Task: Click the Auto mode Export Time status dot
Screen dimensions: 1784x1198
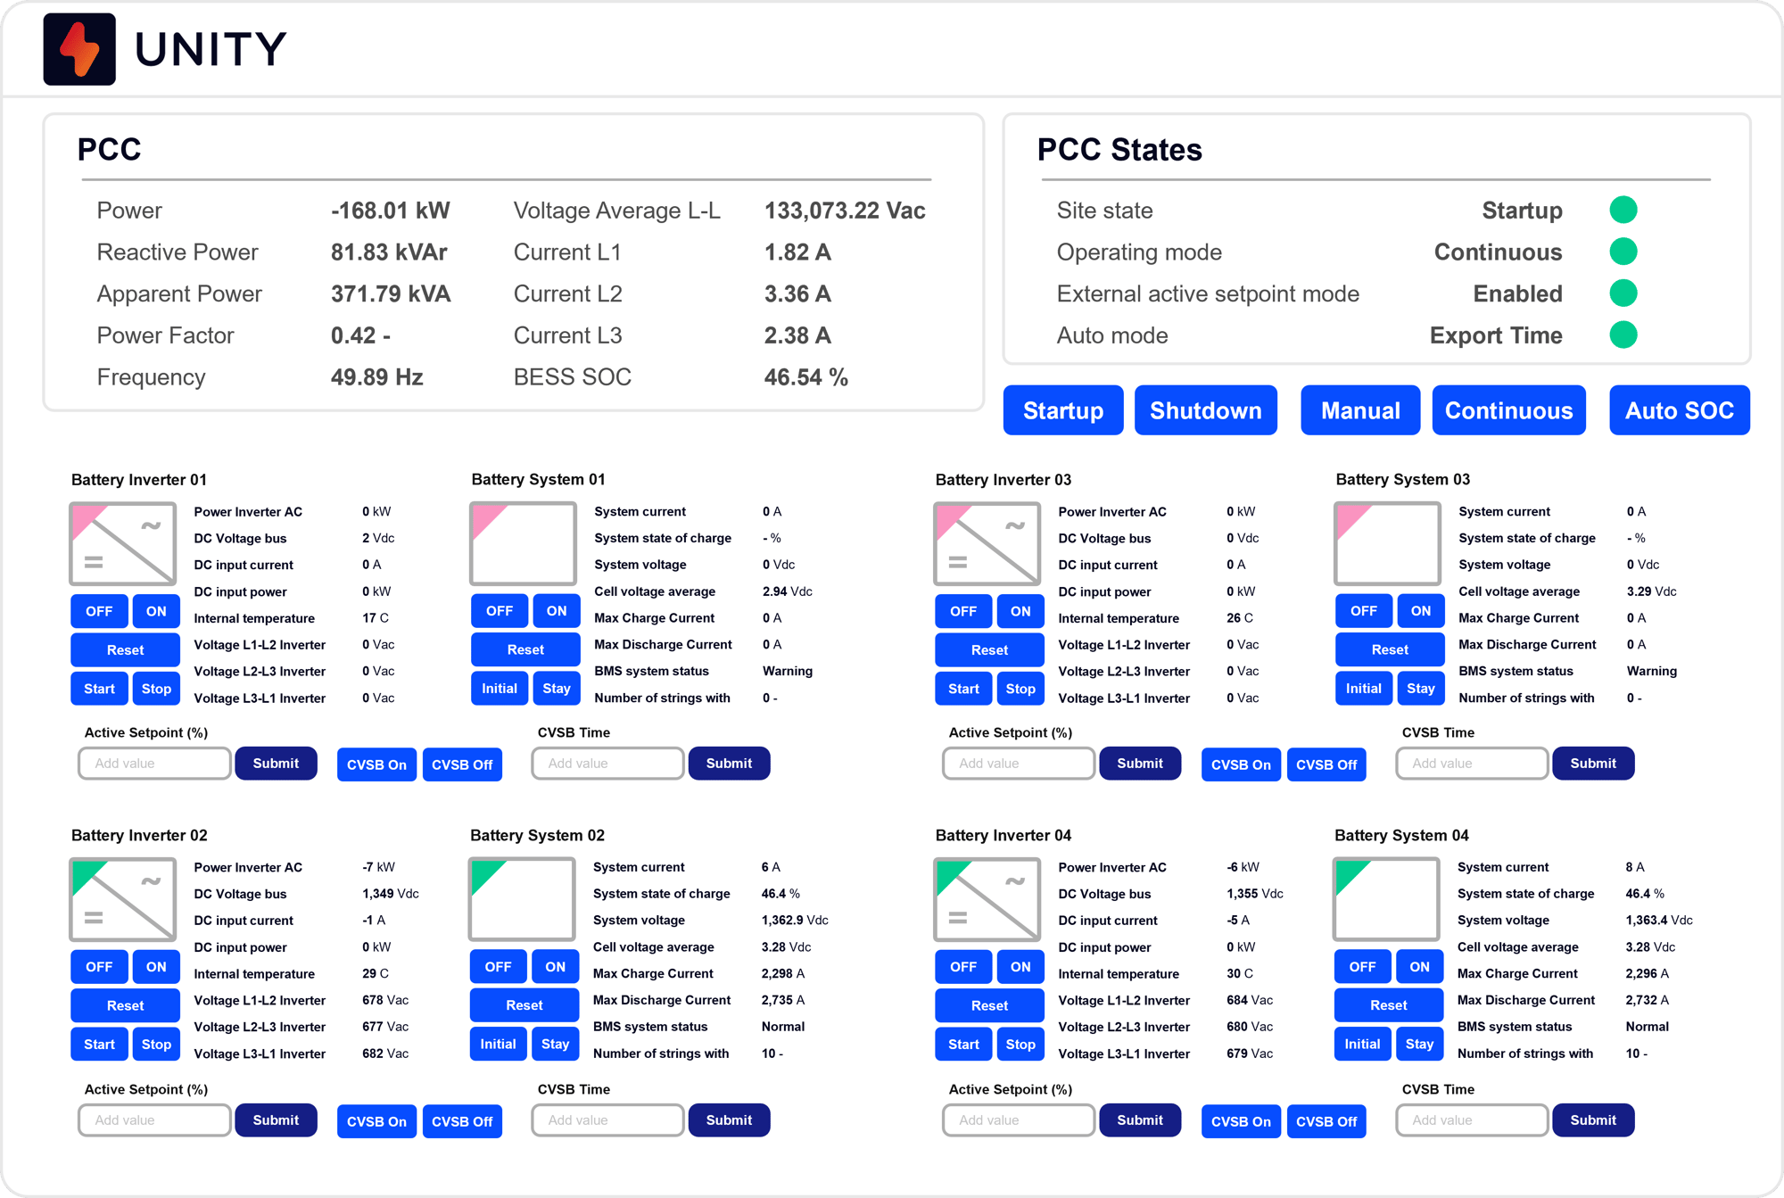Action: [x=1623, y=335]
